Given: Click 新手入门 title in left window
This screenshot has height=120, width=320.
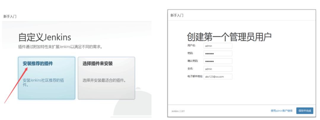Looking at the screenshot, I should point(10,17).
